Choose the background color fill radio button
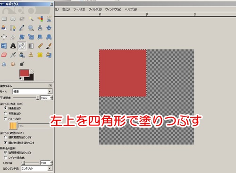This screenshot has height=173, width=236. tap(5, 113)
